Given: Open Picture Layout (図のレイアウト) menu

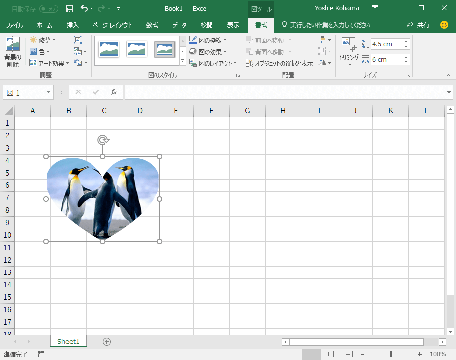Looking at the screenshot, I should pyautogui.click(x=213, y=63).
